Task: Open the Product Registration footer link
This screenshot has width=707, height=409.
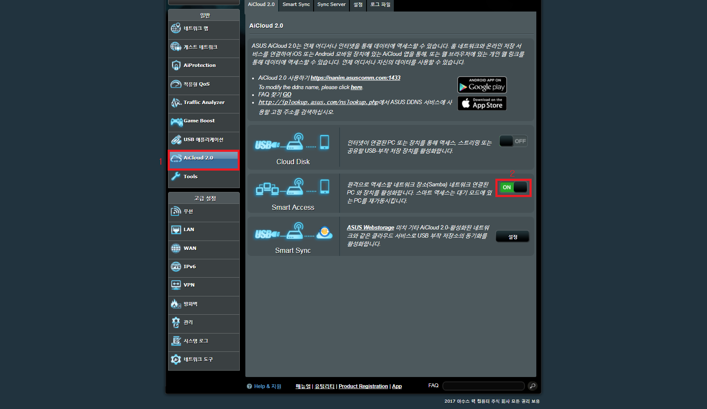Action: 363,386
